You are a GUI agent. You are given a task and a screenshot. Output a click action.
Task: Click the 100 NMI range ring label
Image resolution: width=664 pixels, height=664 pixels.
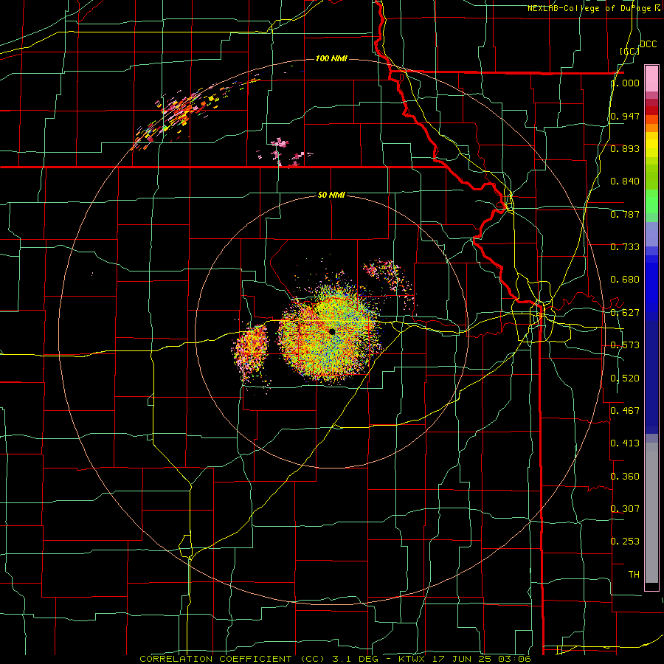331,58
